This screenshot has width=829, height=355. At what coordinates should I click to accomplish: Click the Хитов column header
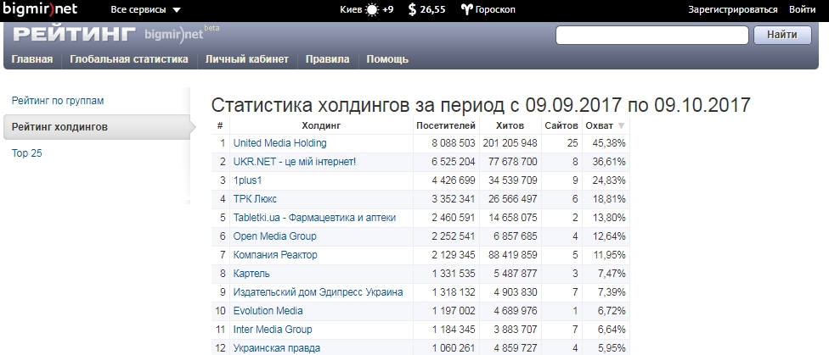click(x=510, y=125)
